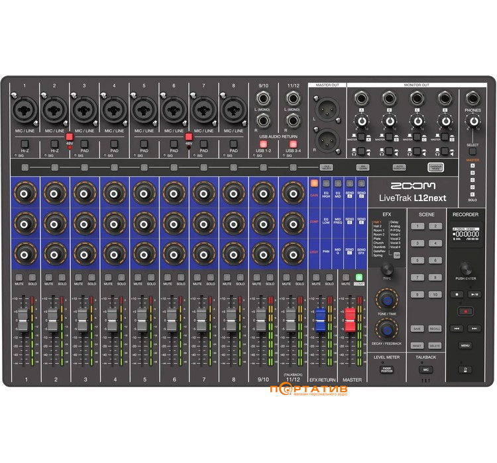Tap the EFX TAP tempo button
497x463 pixels.
pos(397,255)
